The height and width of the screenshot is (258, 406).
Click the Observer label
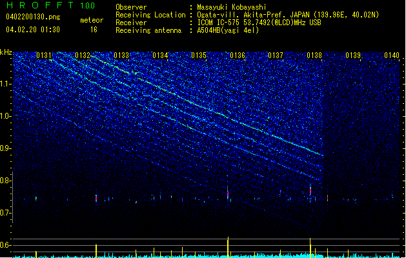click(x=131, y=7)
